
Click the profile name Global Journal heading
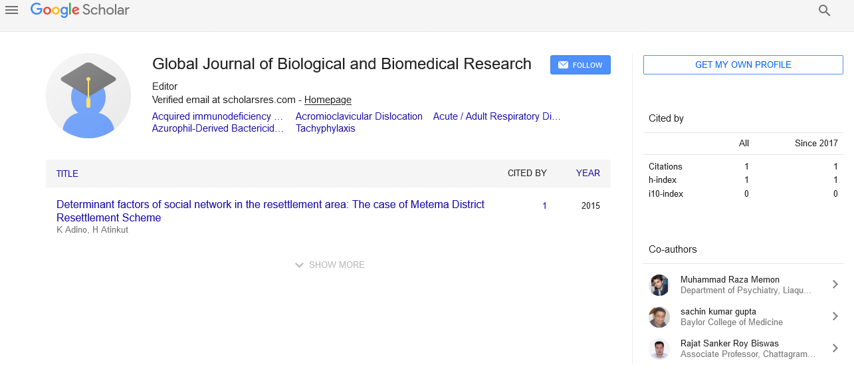point(342,64)
